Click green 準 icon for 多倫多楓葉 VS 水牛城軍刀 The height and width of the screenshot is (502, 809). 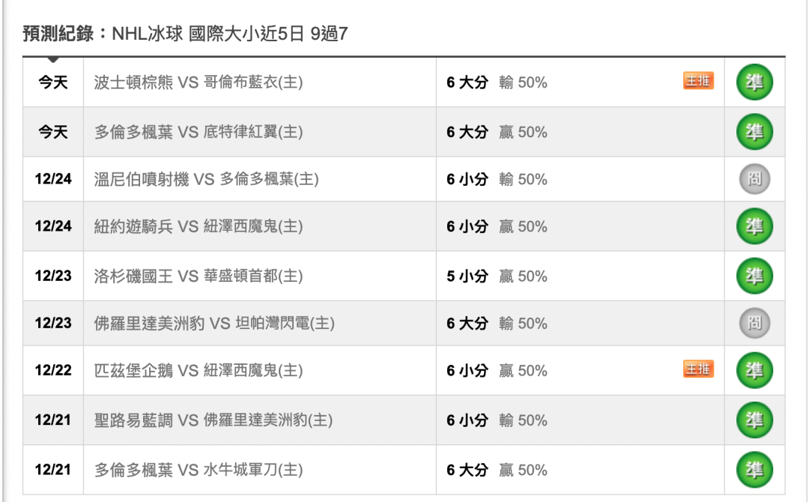point(754,469)
